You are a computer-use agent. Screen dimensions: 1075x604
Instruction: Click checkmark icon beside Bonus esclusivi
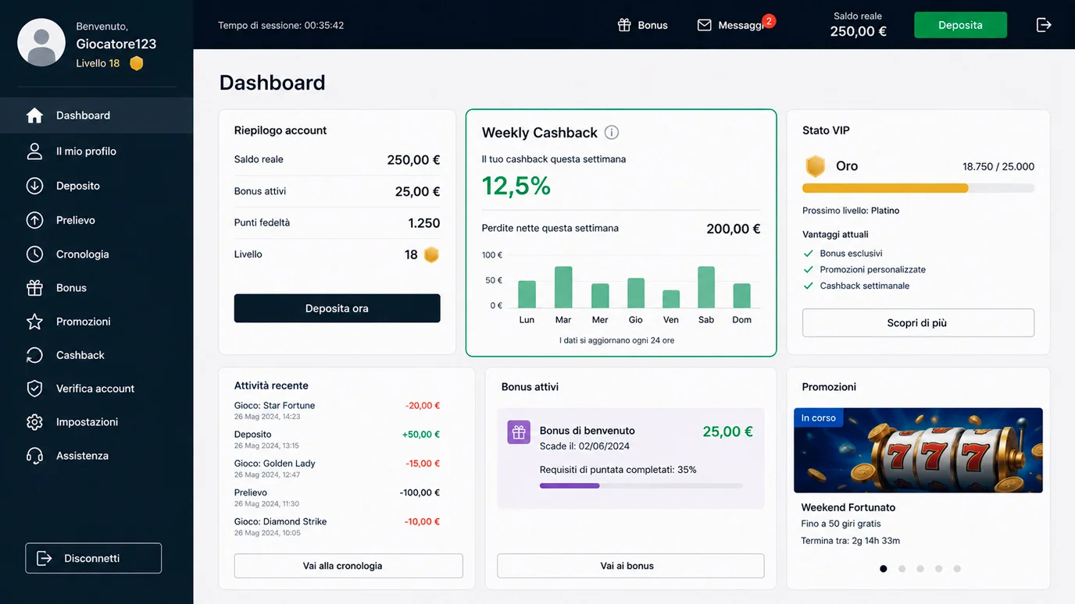tap(809, 254)
